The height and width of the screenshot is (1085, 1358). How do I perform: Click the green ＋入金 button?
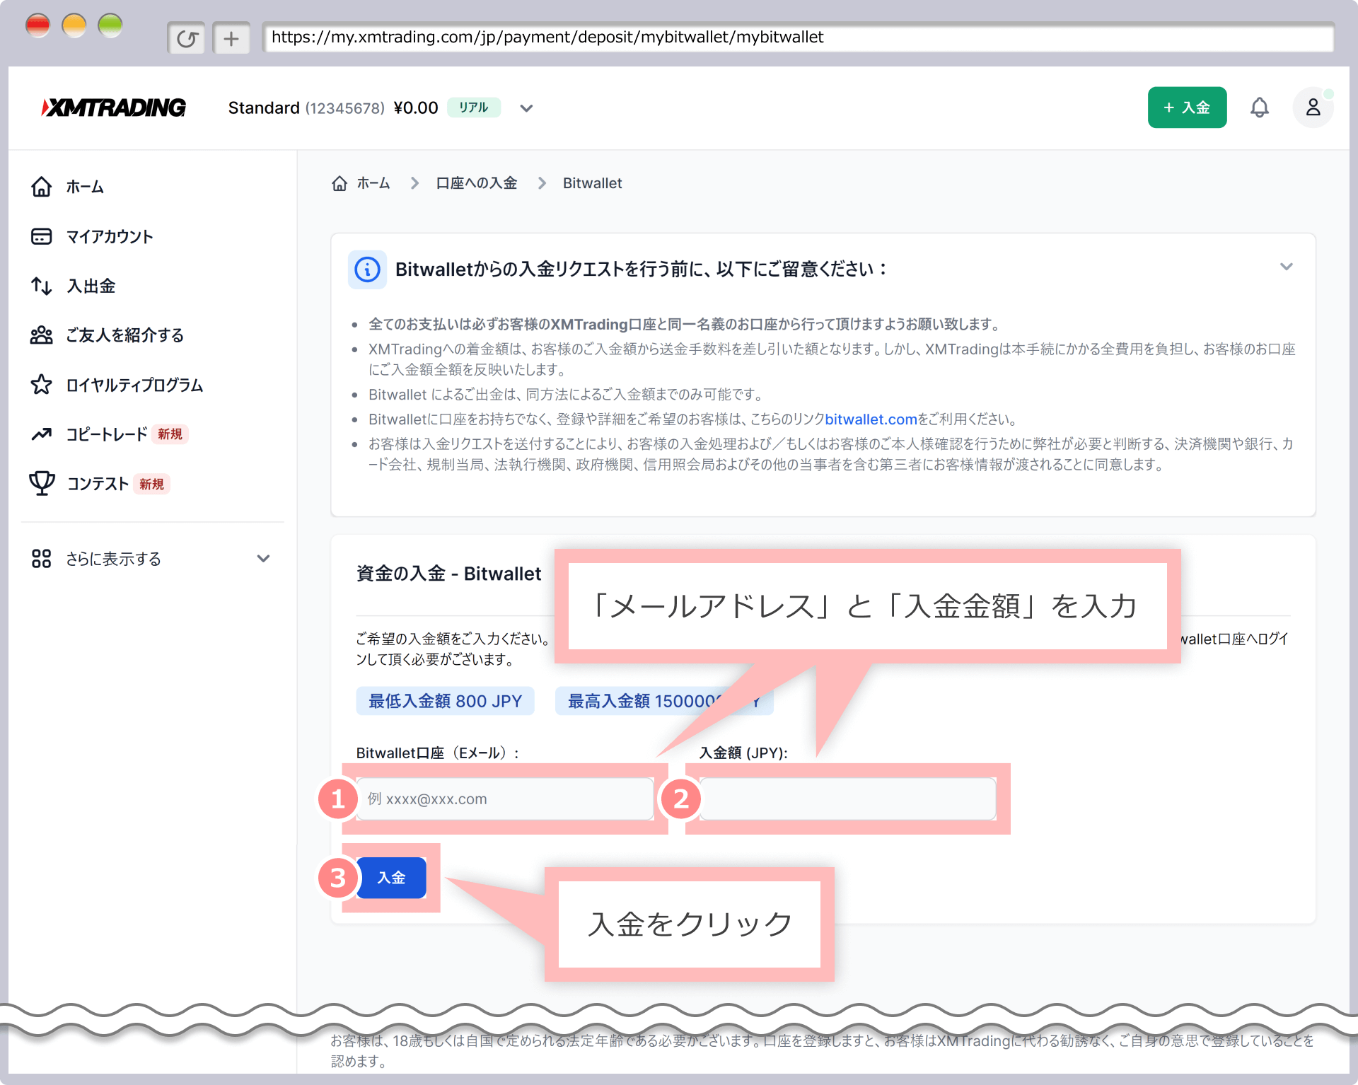(1187, 108)
